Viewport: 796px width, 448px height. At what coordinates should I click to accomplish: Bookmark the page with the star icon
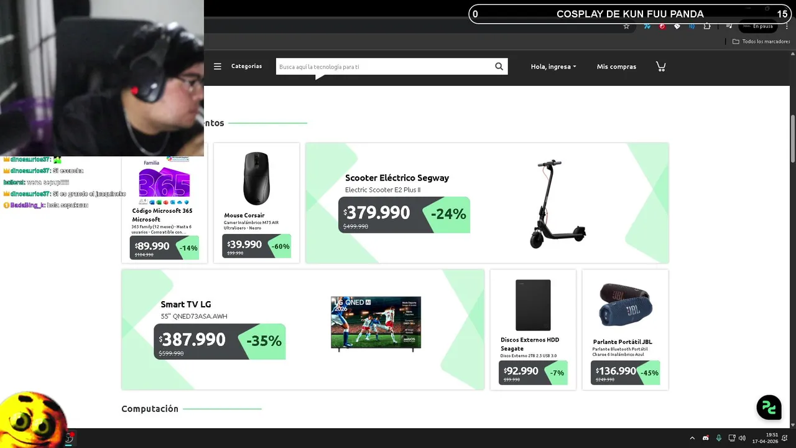626,26
